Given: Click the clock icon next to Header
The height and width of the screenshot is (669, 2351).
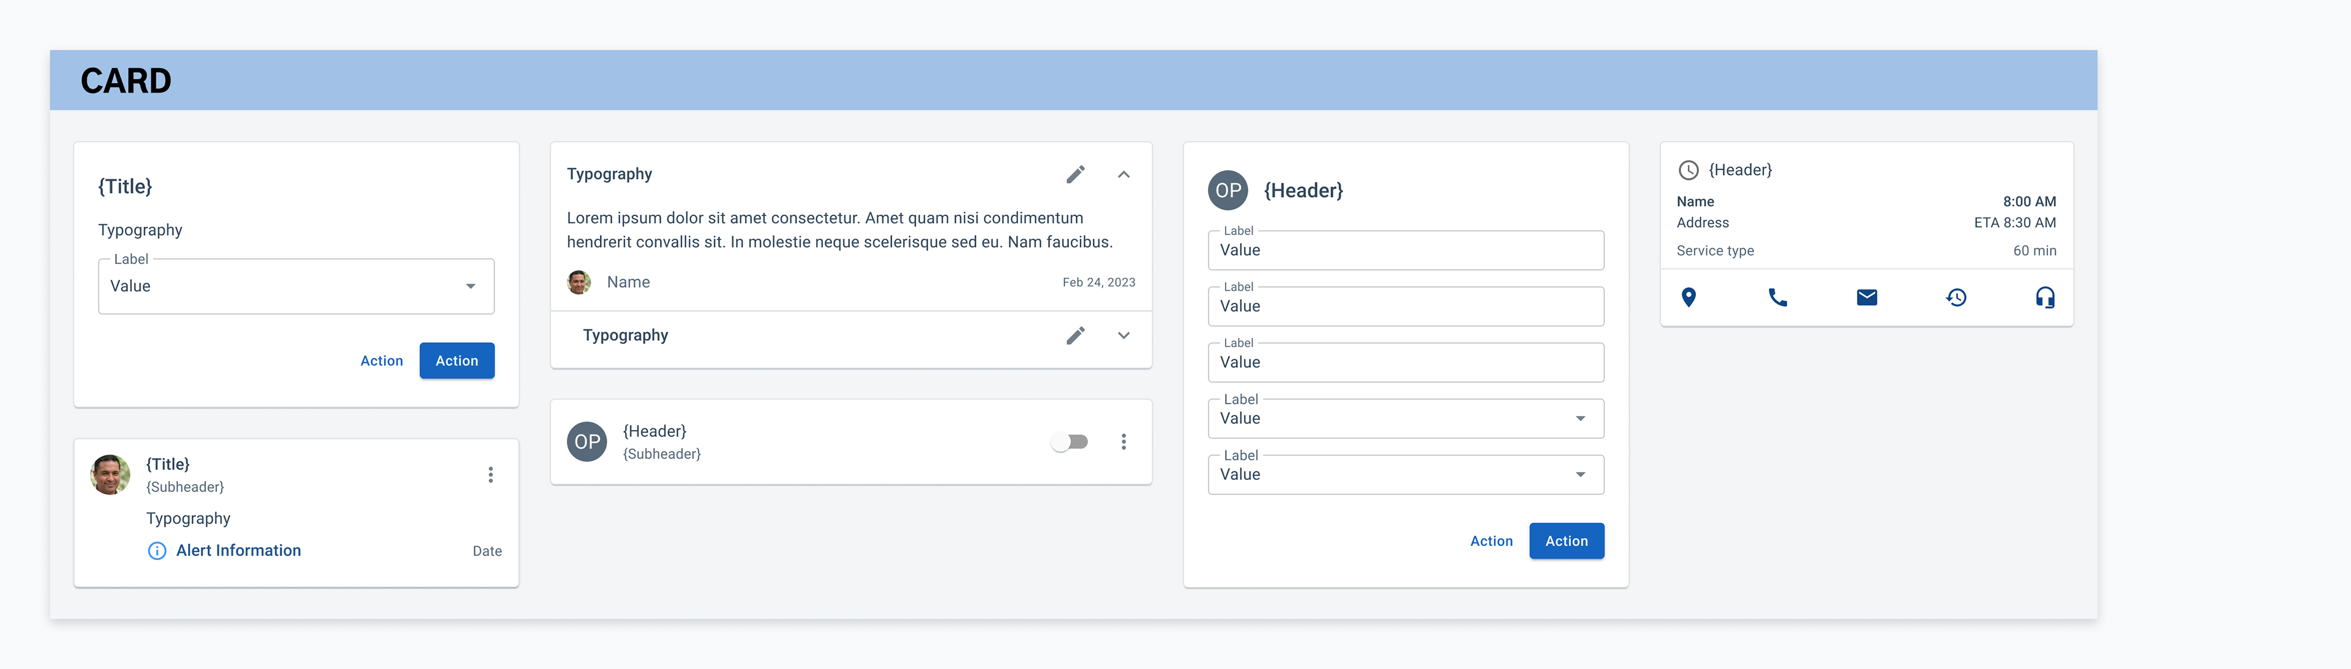Looking at the screenshot, I should pos(1689,170).
